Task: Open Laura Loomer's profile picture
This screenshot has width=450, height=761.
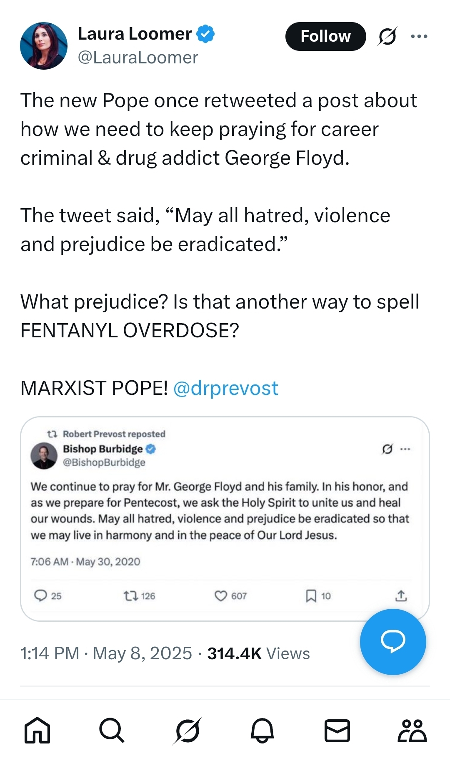Action: (44, 46)
